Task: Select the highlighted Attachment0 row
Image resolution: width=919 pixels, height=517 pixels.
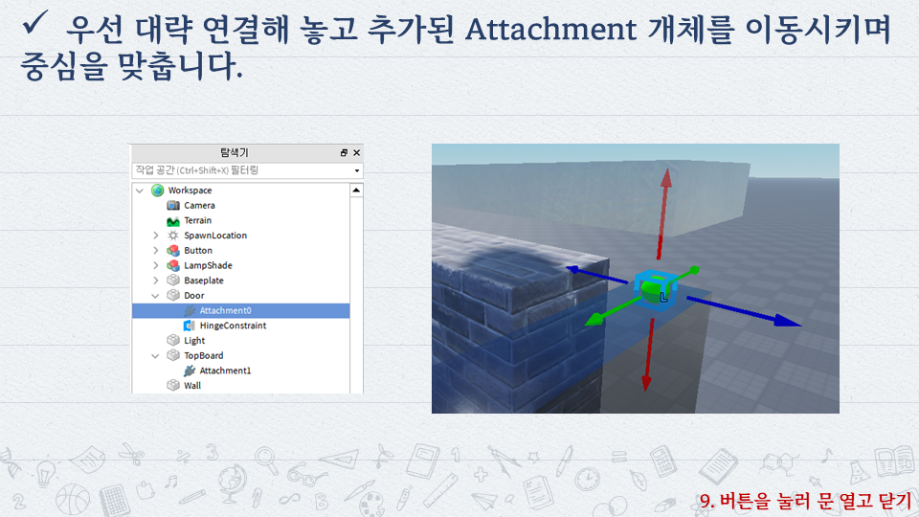Action: [x=241, y=310]
